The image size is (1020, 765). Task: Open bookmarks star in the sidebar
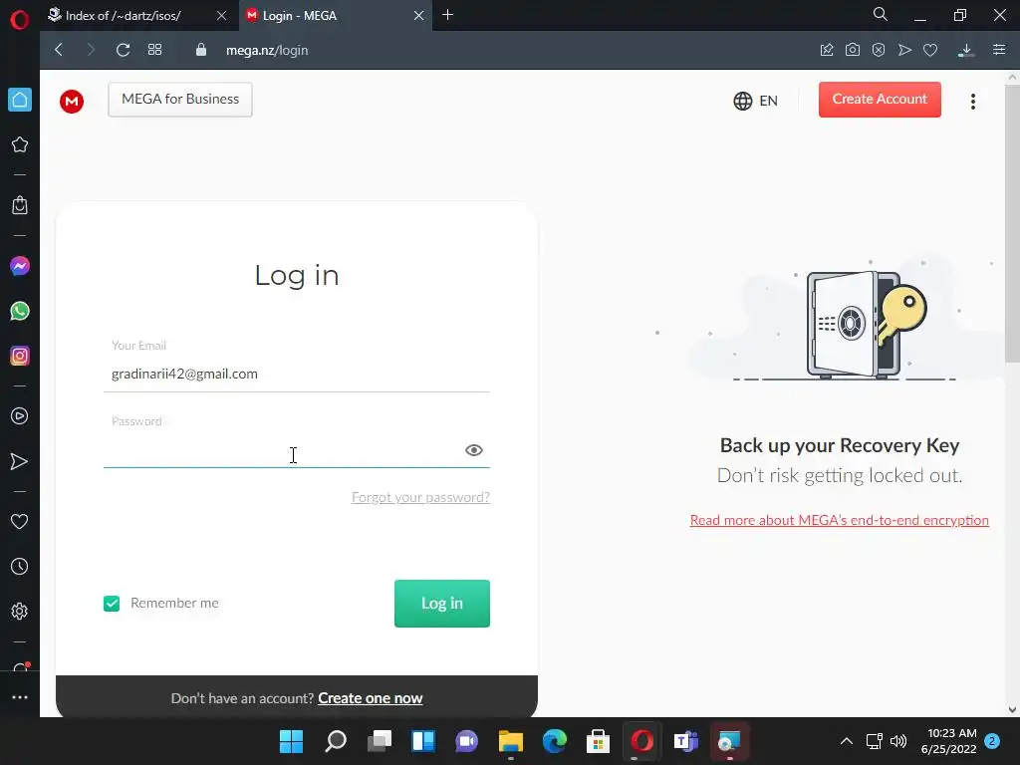pyautogui.click(x=20, y=144)
